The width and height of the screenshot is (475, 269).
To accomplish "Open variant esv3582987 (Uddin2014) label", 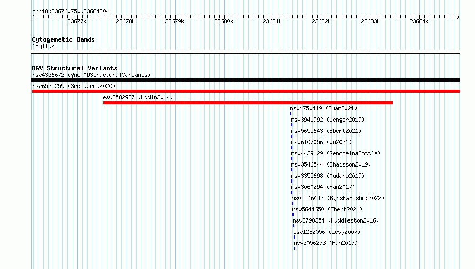I will click(138, 97).
